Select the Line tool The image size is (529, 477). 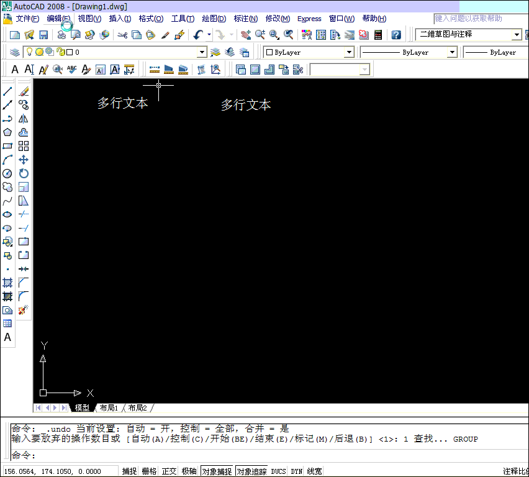click(x=8, y=90)
